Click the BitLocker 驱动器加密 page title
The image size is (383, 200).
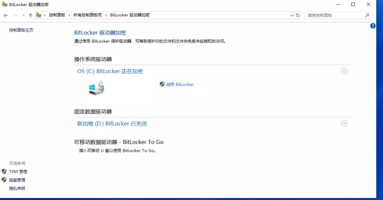point(100,33)
